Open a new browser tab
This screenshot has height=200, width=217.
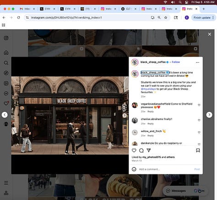[x=204, y=9]
